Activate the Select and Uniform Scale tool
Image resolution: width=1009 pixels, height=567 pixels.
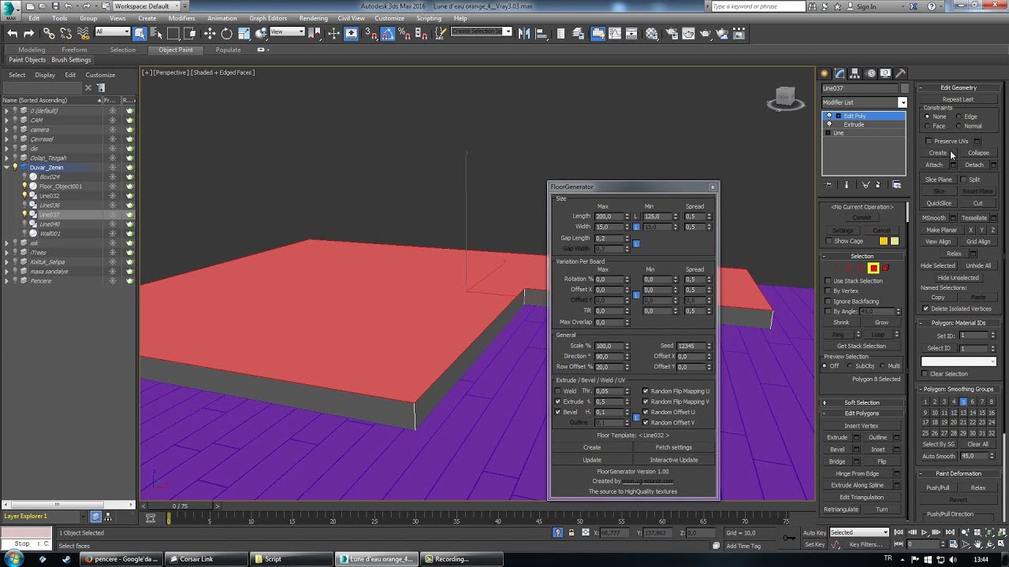click(x=244, y=33)
